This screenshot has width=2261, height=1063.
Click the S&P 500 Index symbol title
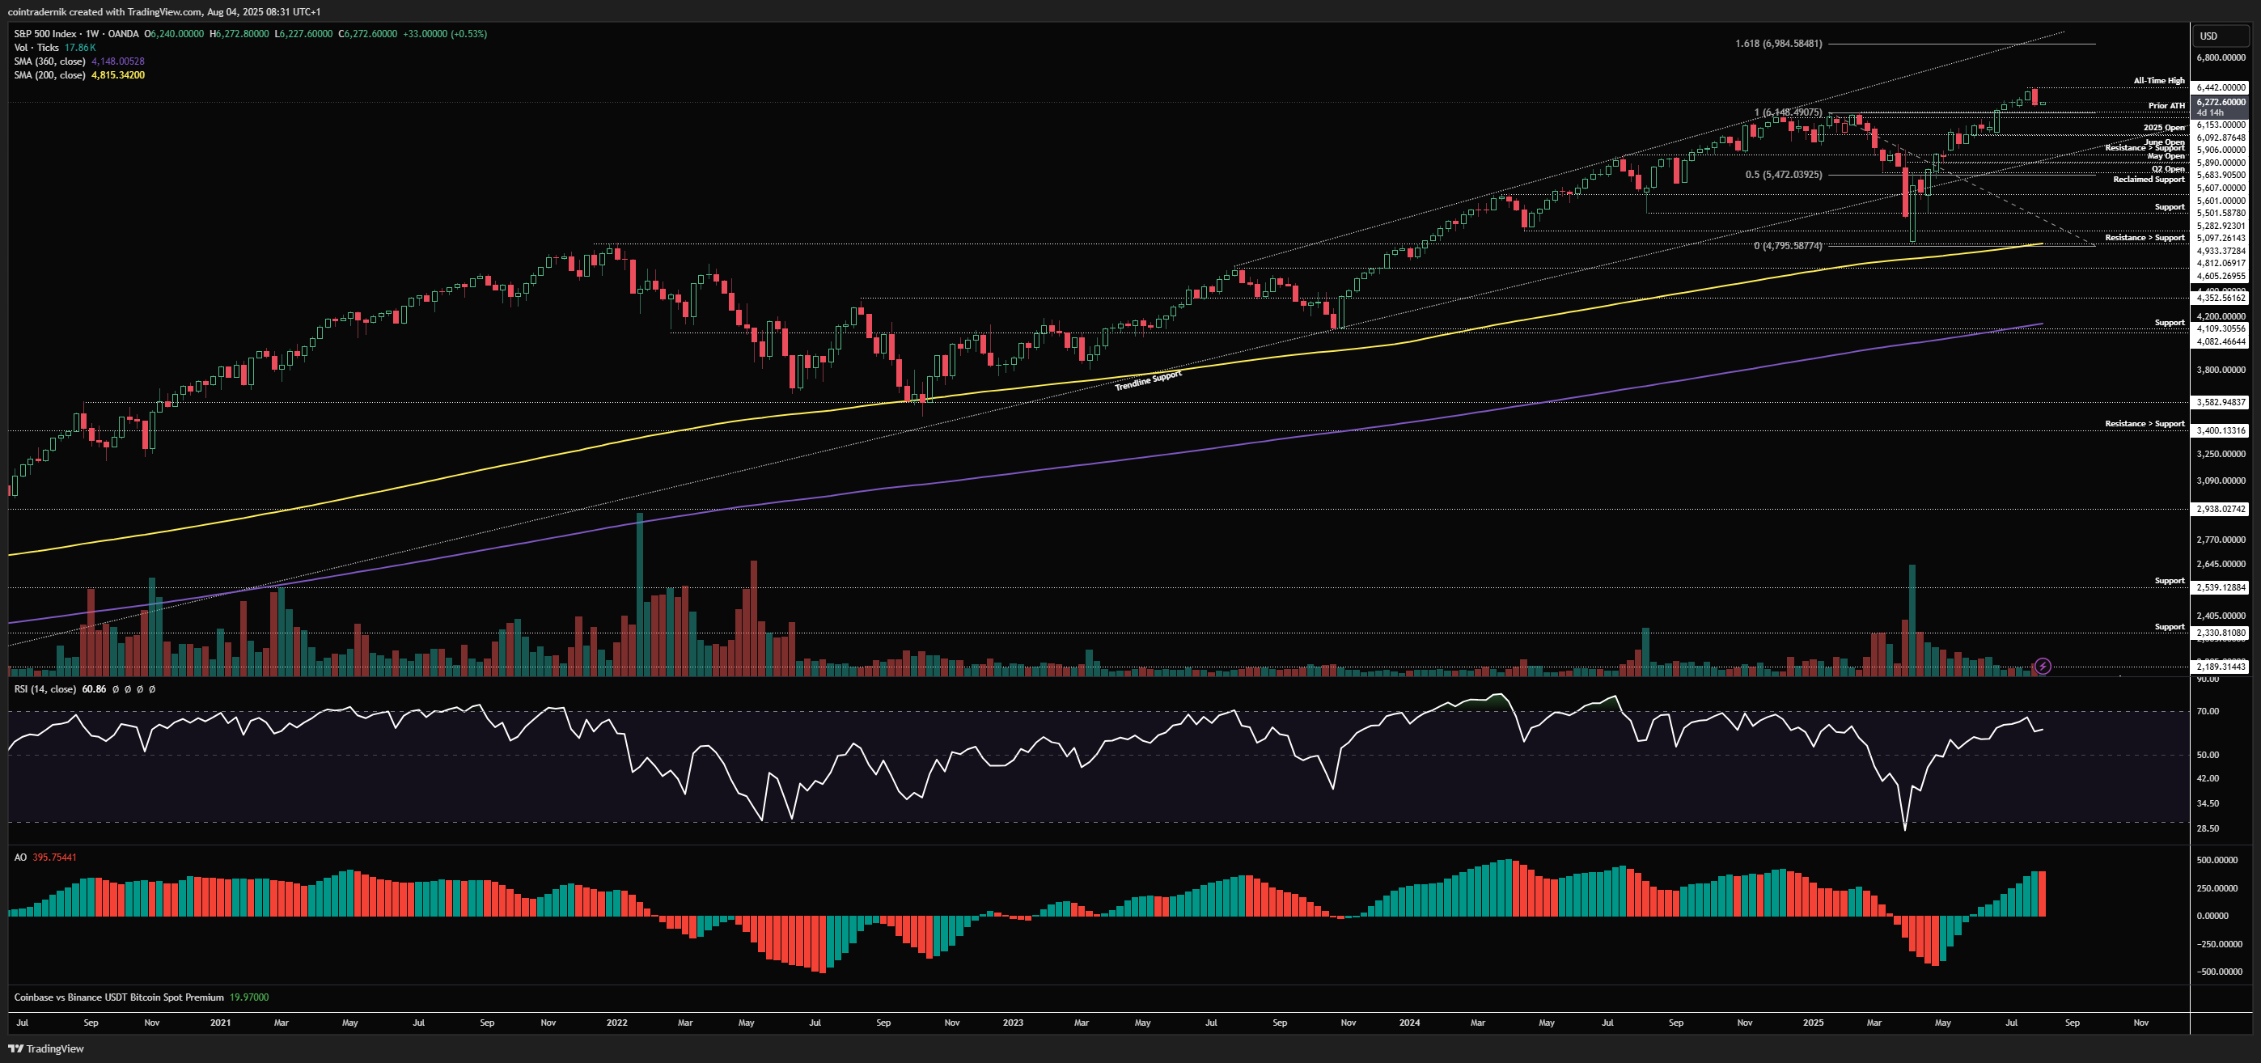tap(47, 33)
